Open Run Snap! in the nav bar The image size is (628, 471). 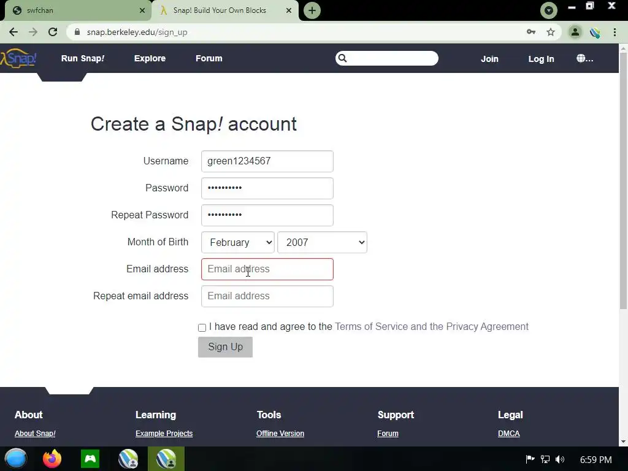point(83,58)
